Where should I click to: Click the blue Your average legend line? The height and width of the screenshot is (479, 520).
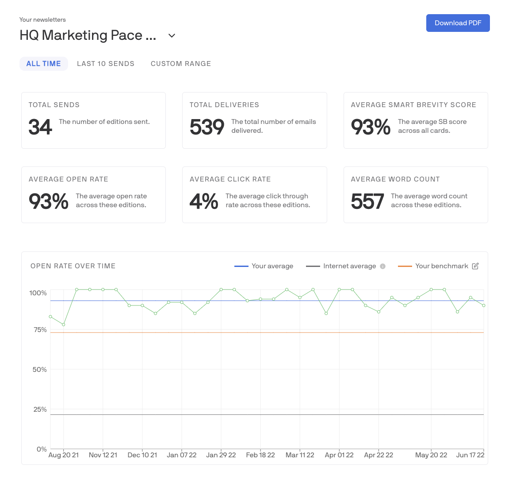point(241,266)
